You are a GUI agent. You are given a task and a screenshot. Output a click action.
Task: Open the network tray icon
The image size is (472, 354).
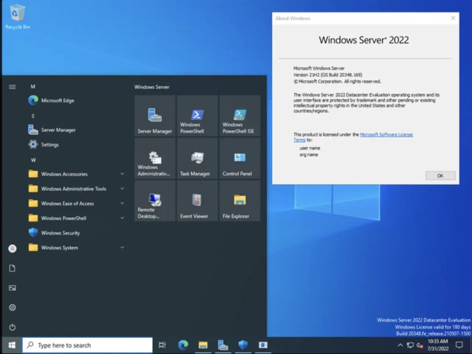click(x=410, y=345)
